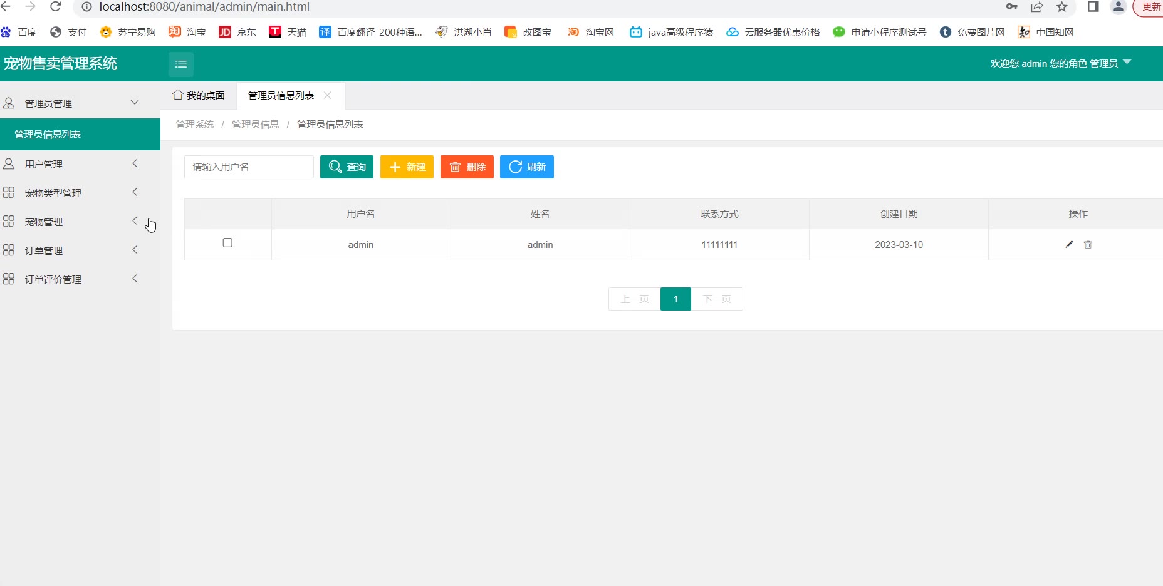Open the 云服务器优惠价格 bookmark
The image size is (1163, 586).
(x=773, y=32)
